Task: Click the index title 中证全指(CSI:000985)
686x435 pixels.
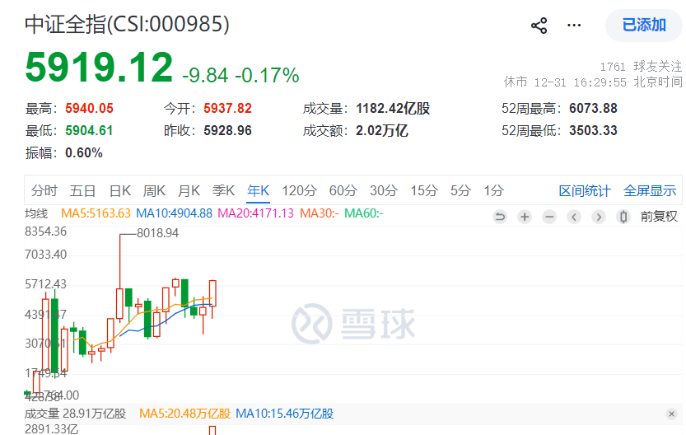Action: pos(127,24)
